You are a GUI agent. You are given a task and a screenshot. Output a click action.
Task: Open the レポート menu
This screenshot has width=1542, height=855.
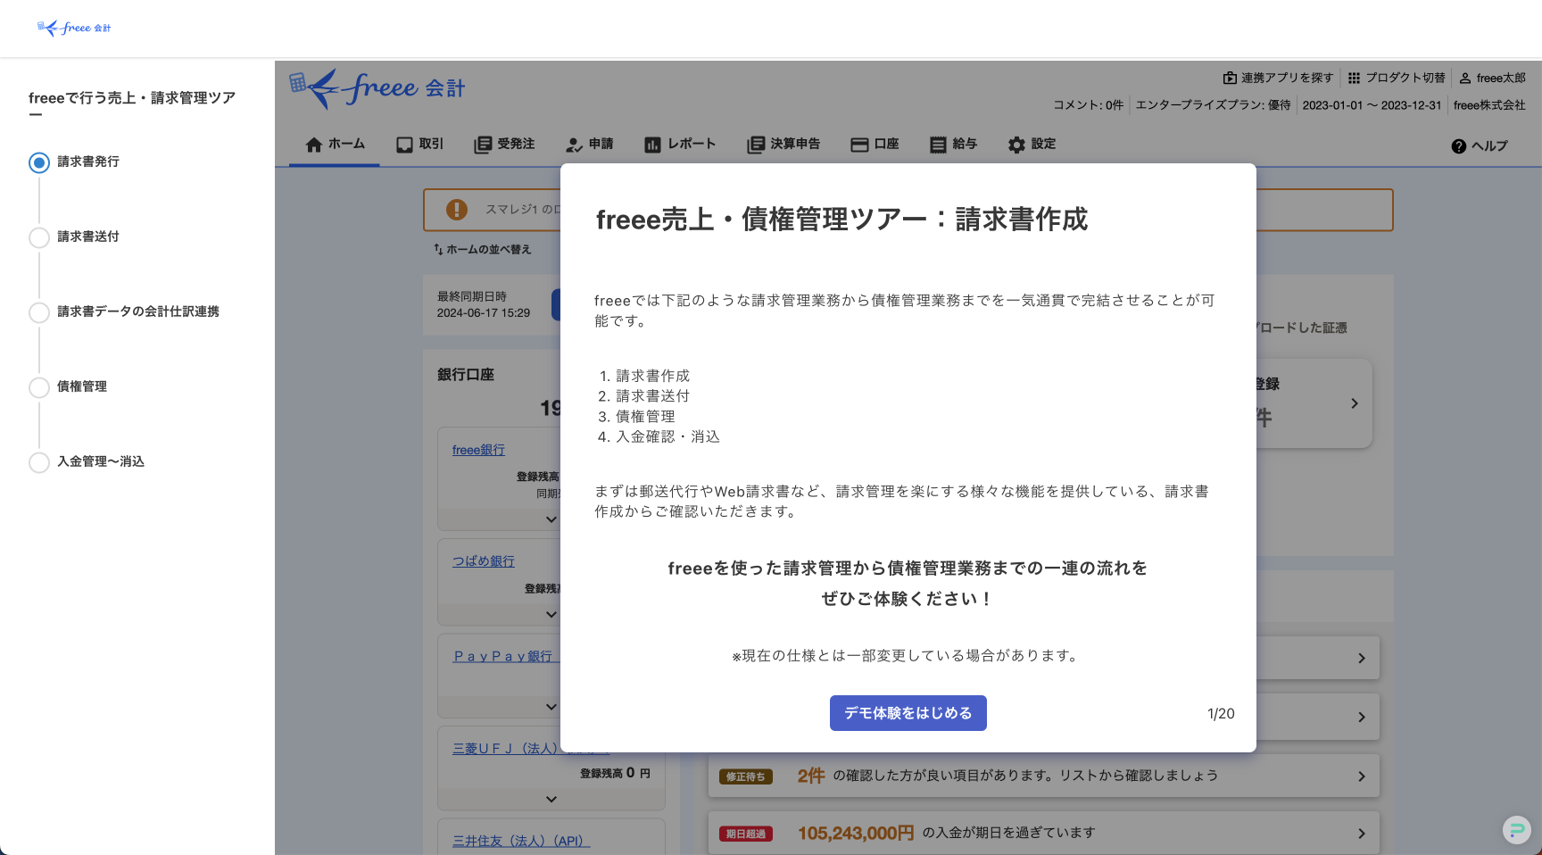click(680, 145)
